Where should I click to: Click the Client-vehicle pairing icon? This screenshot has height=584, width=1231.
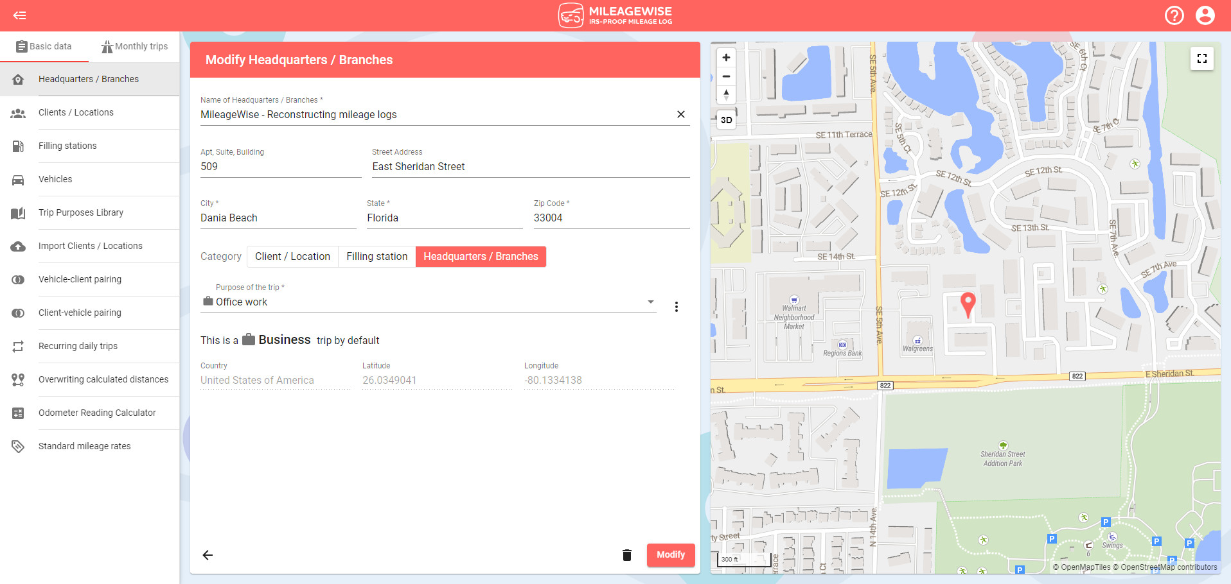(x=18, y=313)
